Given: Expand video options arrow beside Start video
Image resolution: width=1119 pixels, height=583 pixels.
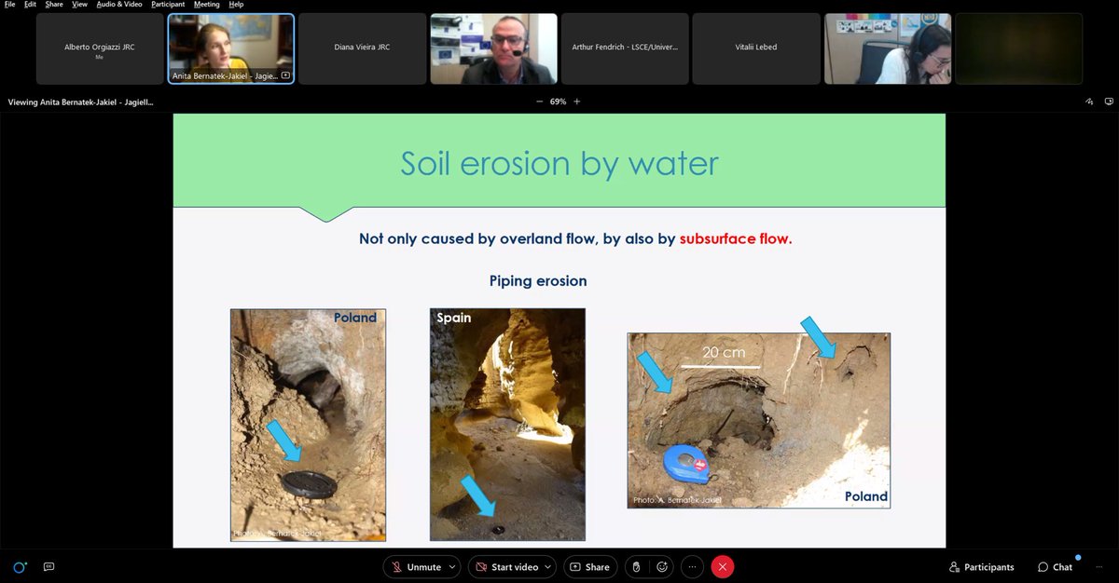Looking at the screenshot, I should click(550, 567).
